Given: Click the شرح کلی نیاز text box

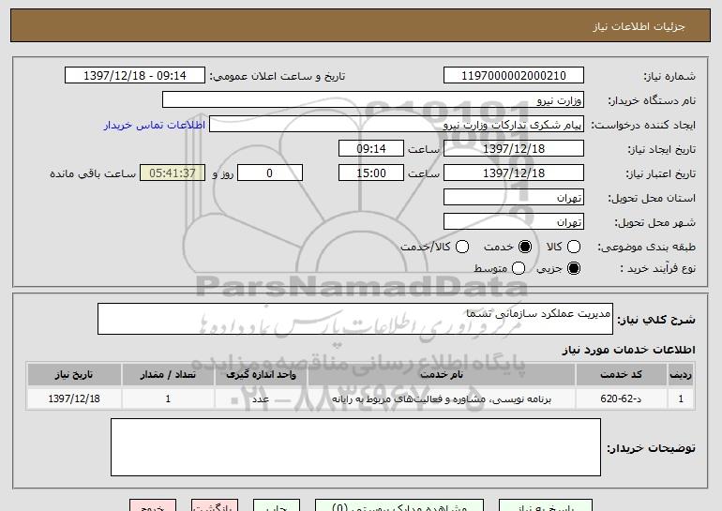Looking at the screenshot, I should (x=355, y=319).
